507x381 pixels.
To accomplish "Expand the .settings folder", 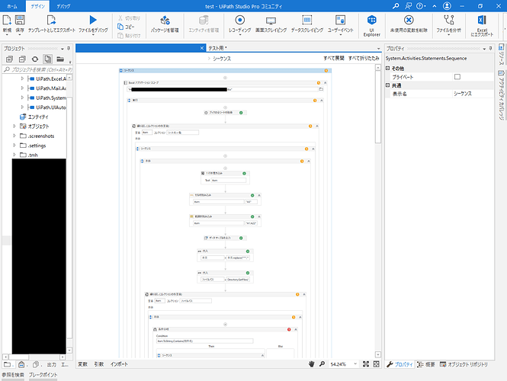I will (14, 146).
